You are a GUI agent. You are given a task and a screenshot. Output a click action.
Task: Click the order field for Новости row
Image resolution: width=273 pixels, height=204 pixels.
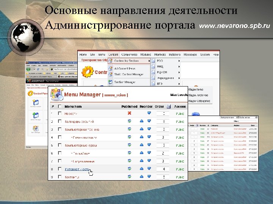163,113
